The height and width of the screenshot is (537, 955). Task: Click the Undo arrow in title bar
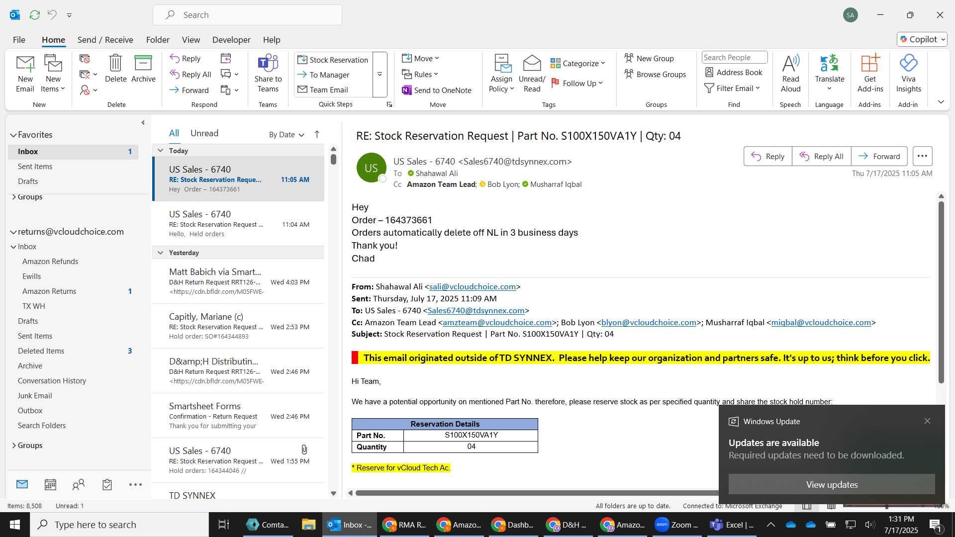click(52, 15)
